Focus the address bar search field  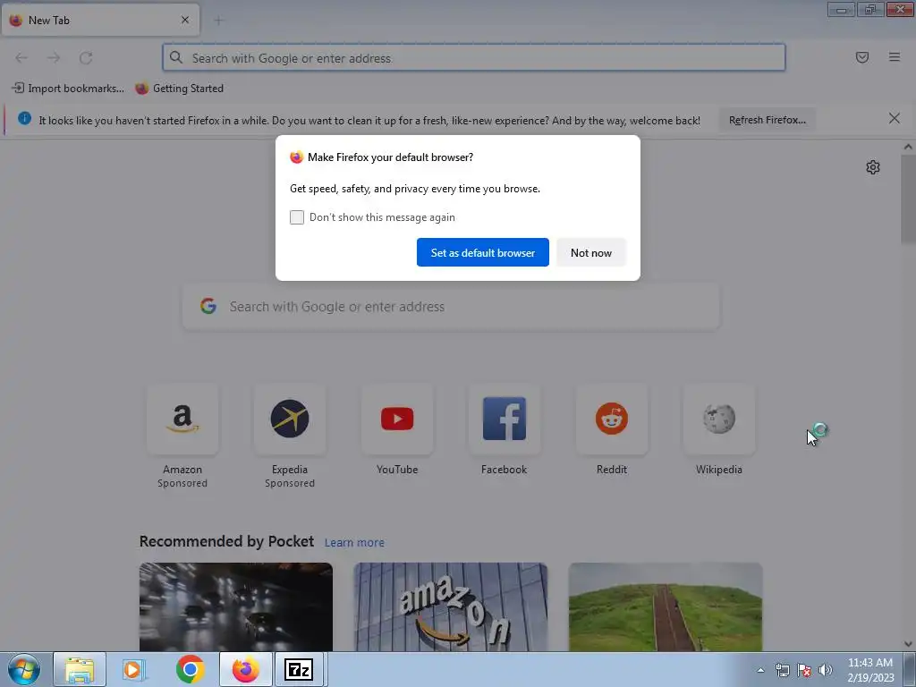[x=474, y=58]
